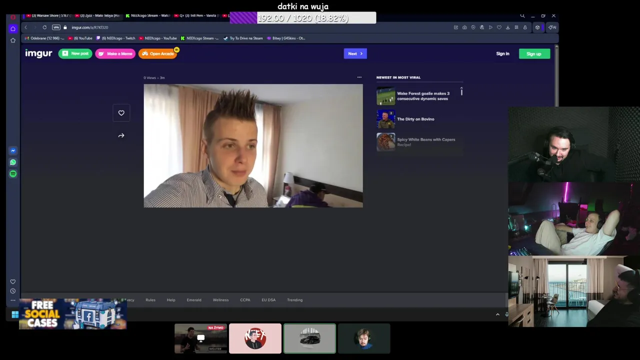Open the EU DSA footer link
This screenshot has width=640, height=360.
pos(268,300)
